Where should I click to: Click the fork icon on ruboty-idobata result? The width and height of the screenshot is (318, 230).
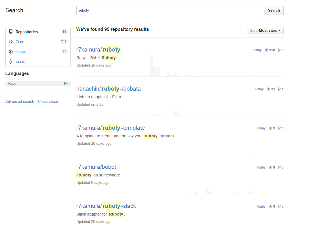tap(279, 89)
